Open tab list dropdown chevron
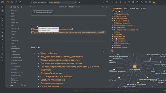 (x=103, y=2)
